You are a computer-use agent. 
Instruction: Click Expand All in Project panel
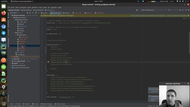tap(30, 13)
